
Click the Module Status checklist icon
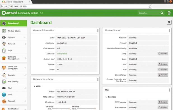point(4,31)
